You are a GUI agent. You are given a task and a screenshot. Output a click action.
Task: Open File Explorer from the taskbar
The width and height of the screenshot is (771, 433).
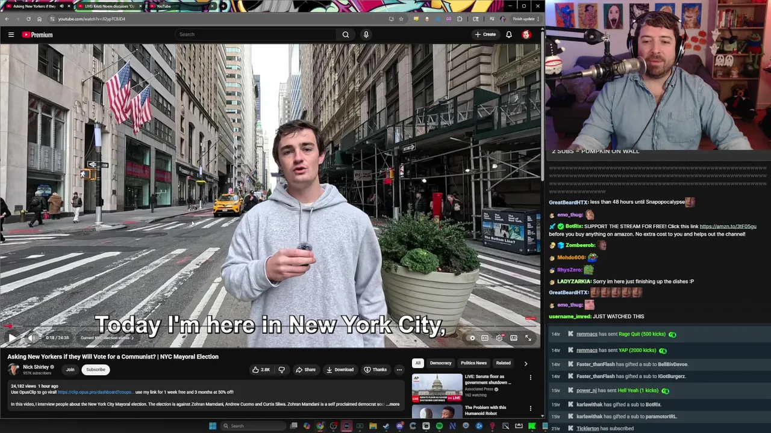click(x=373, y=426)
